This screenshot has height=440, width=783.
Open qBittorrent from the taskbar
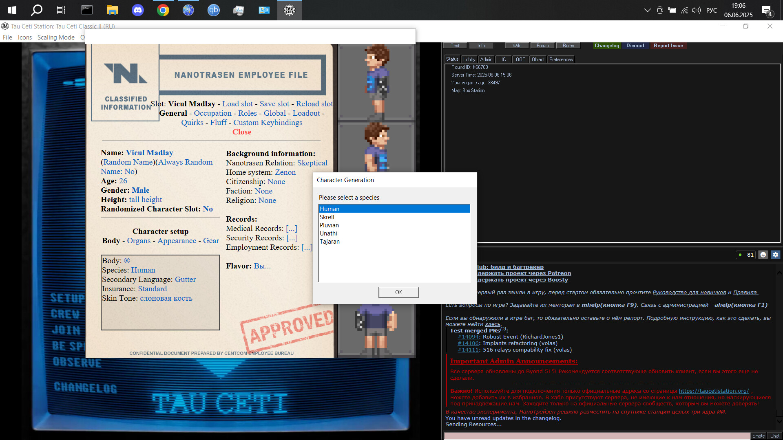(213, 10)
